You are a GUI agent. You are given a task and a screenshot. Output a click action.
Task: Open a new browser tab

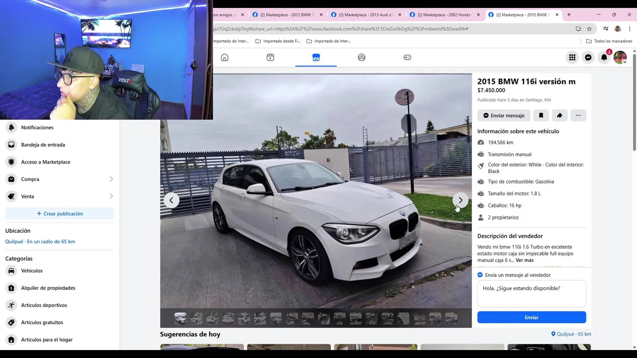click(x=569, y=14)
